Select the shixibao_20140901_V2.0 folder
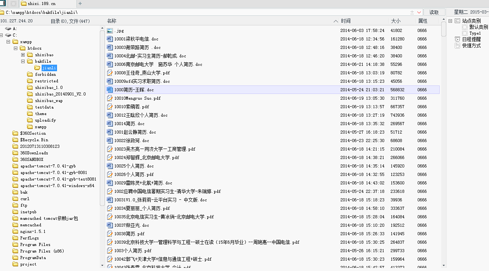 (60, 94)
